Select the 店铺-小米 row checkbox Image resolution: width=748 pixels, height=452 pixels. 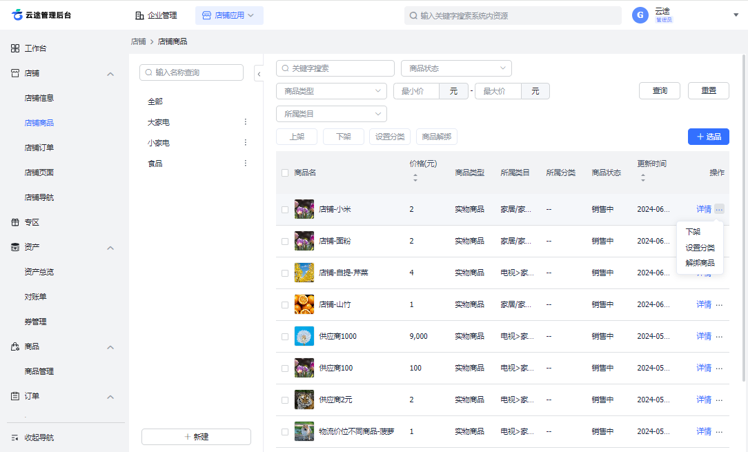coord(285,210)
